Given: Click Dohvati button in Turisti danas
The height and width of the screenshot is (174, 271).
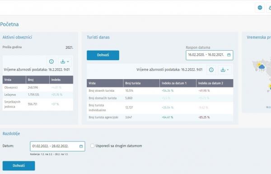Looking at the screenshot, I should point(103,55).
